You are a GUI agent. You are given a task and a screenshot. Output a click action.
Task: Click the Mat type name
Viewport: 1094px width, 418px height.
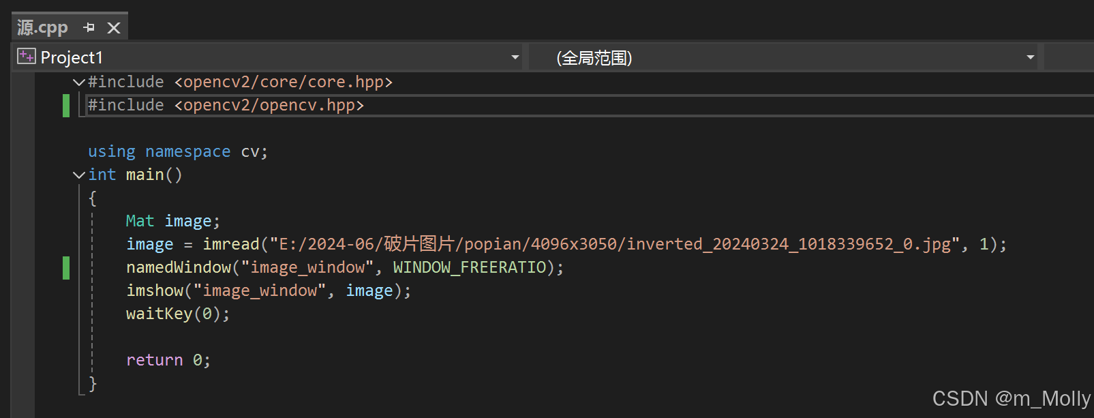pos(140,221)
